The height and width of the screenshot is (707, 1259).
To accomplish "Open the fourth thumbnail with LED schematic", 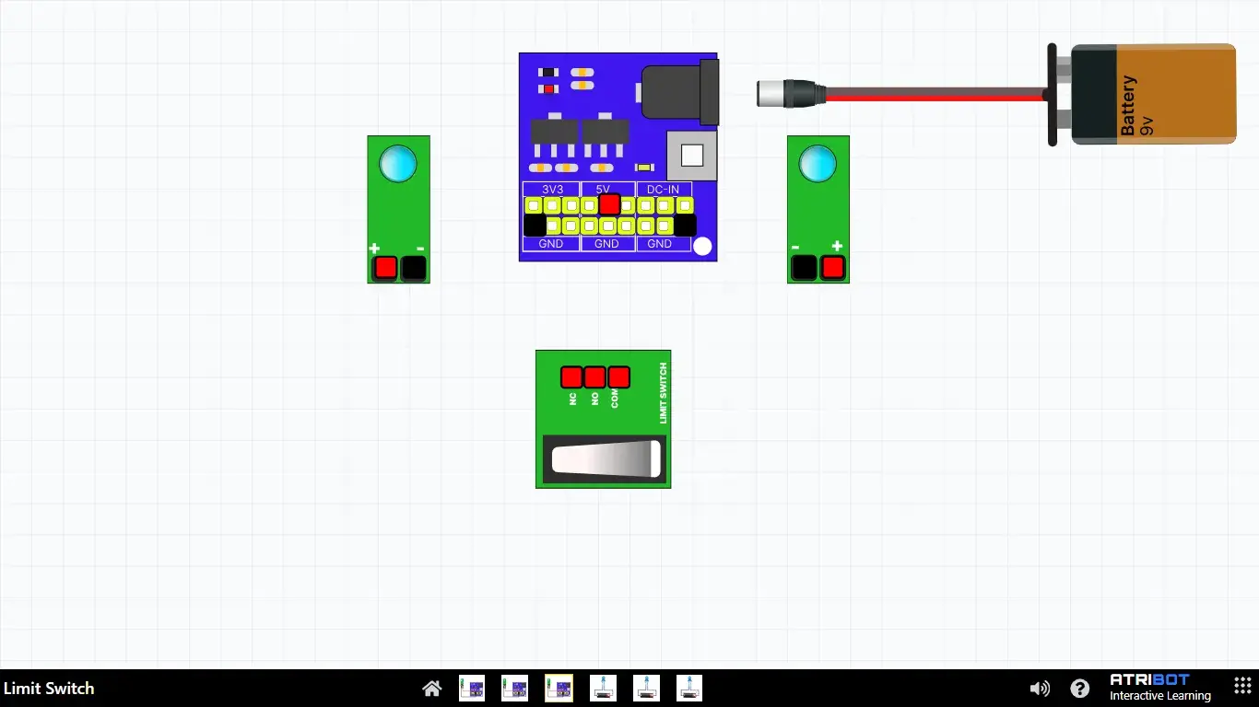I will click(x=603, y=689).
